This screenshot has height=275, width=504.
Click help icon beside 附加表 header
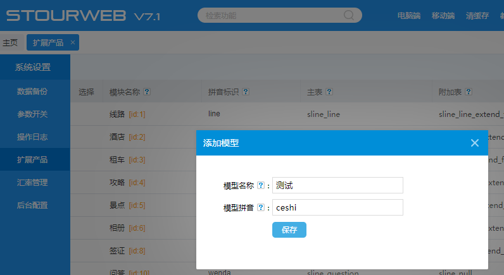468,92
